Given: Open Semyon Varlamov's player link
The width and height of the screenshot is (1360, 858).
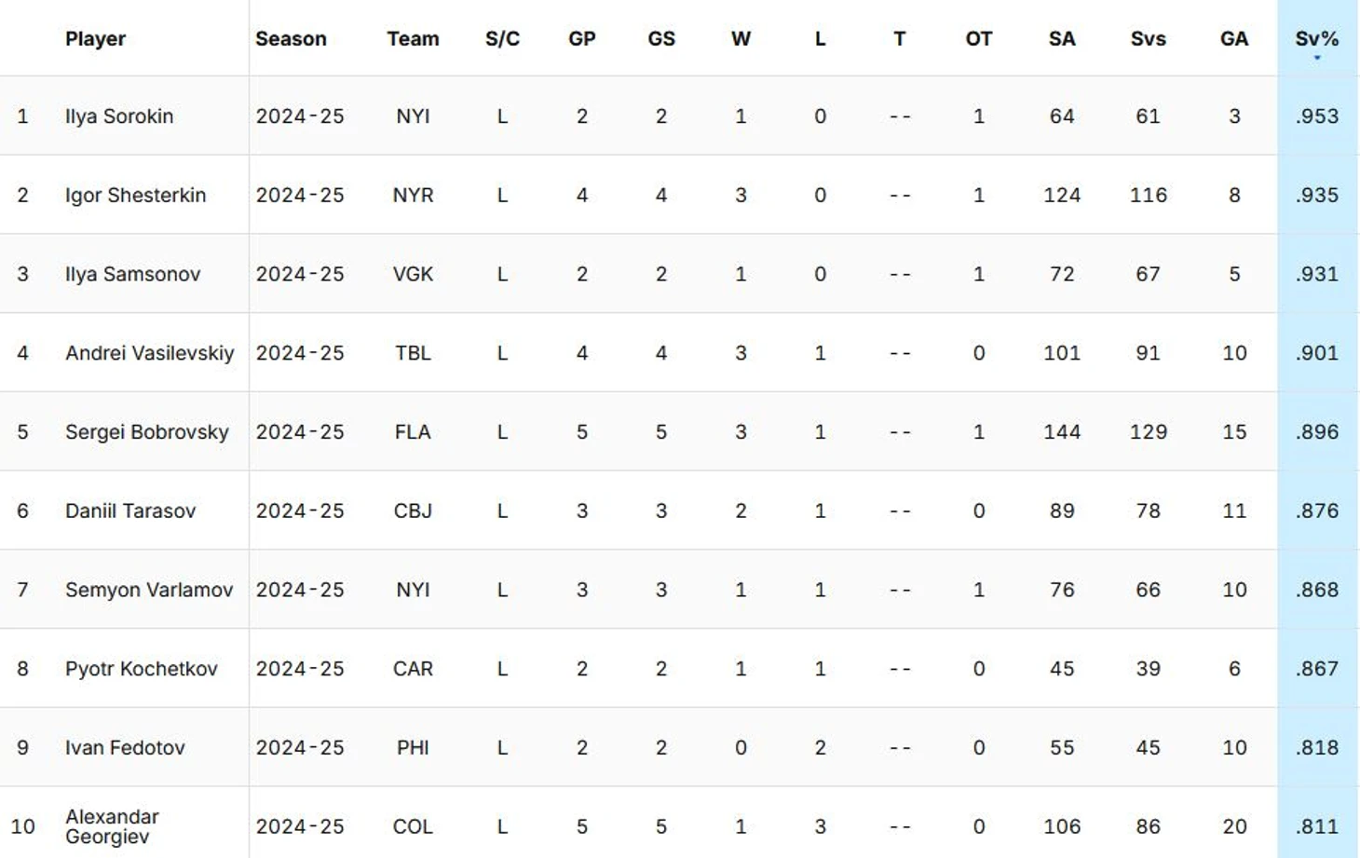Looking at the screenshot, I should click(x=149, y=590).
